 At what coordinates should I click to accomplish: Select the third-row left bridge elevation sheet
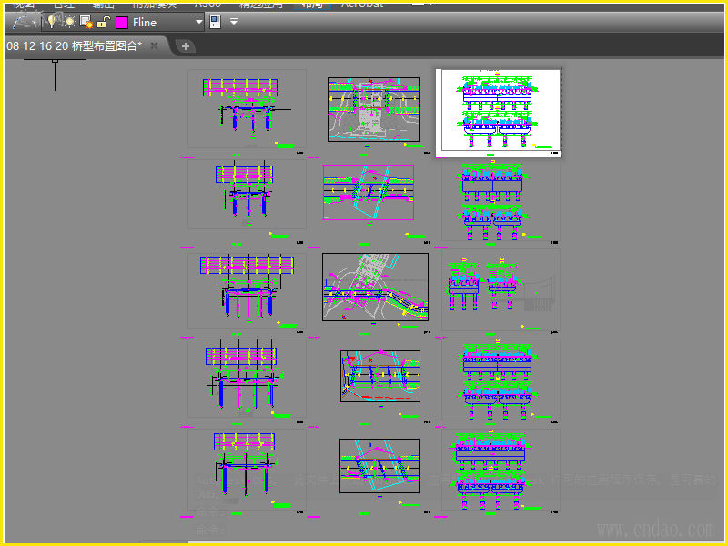(x=247, y=290)
